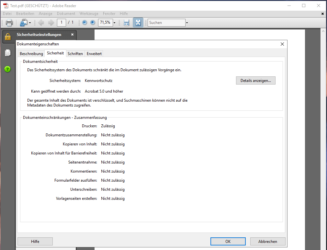The height and width of the screenshot is (250, 327).
Task: Open the Datei menu
Action: [7, 14]
